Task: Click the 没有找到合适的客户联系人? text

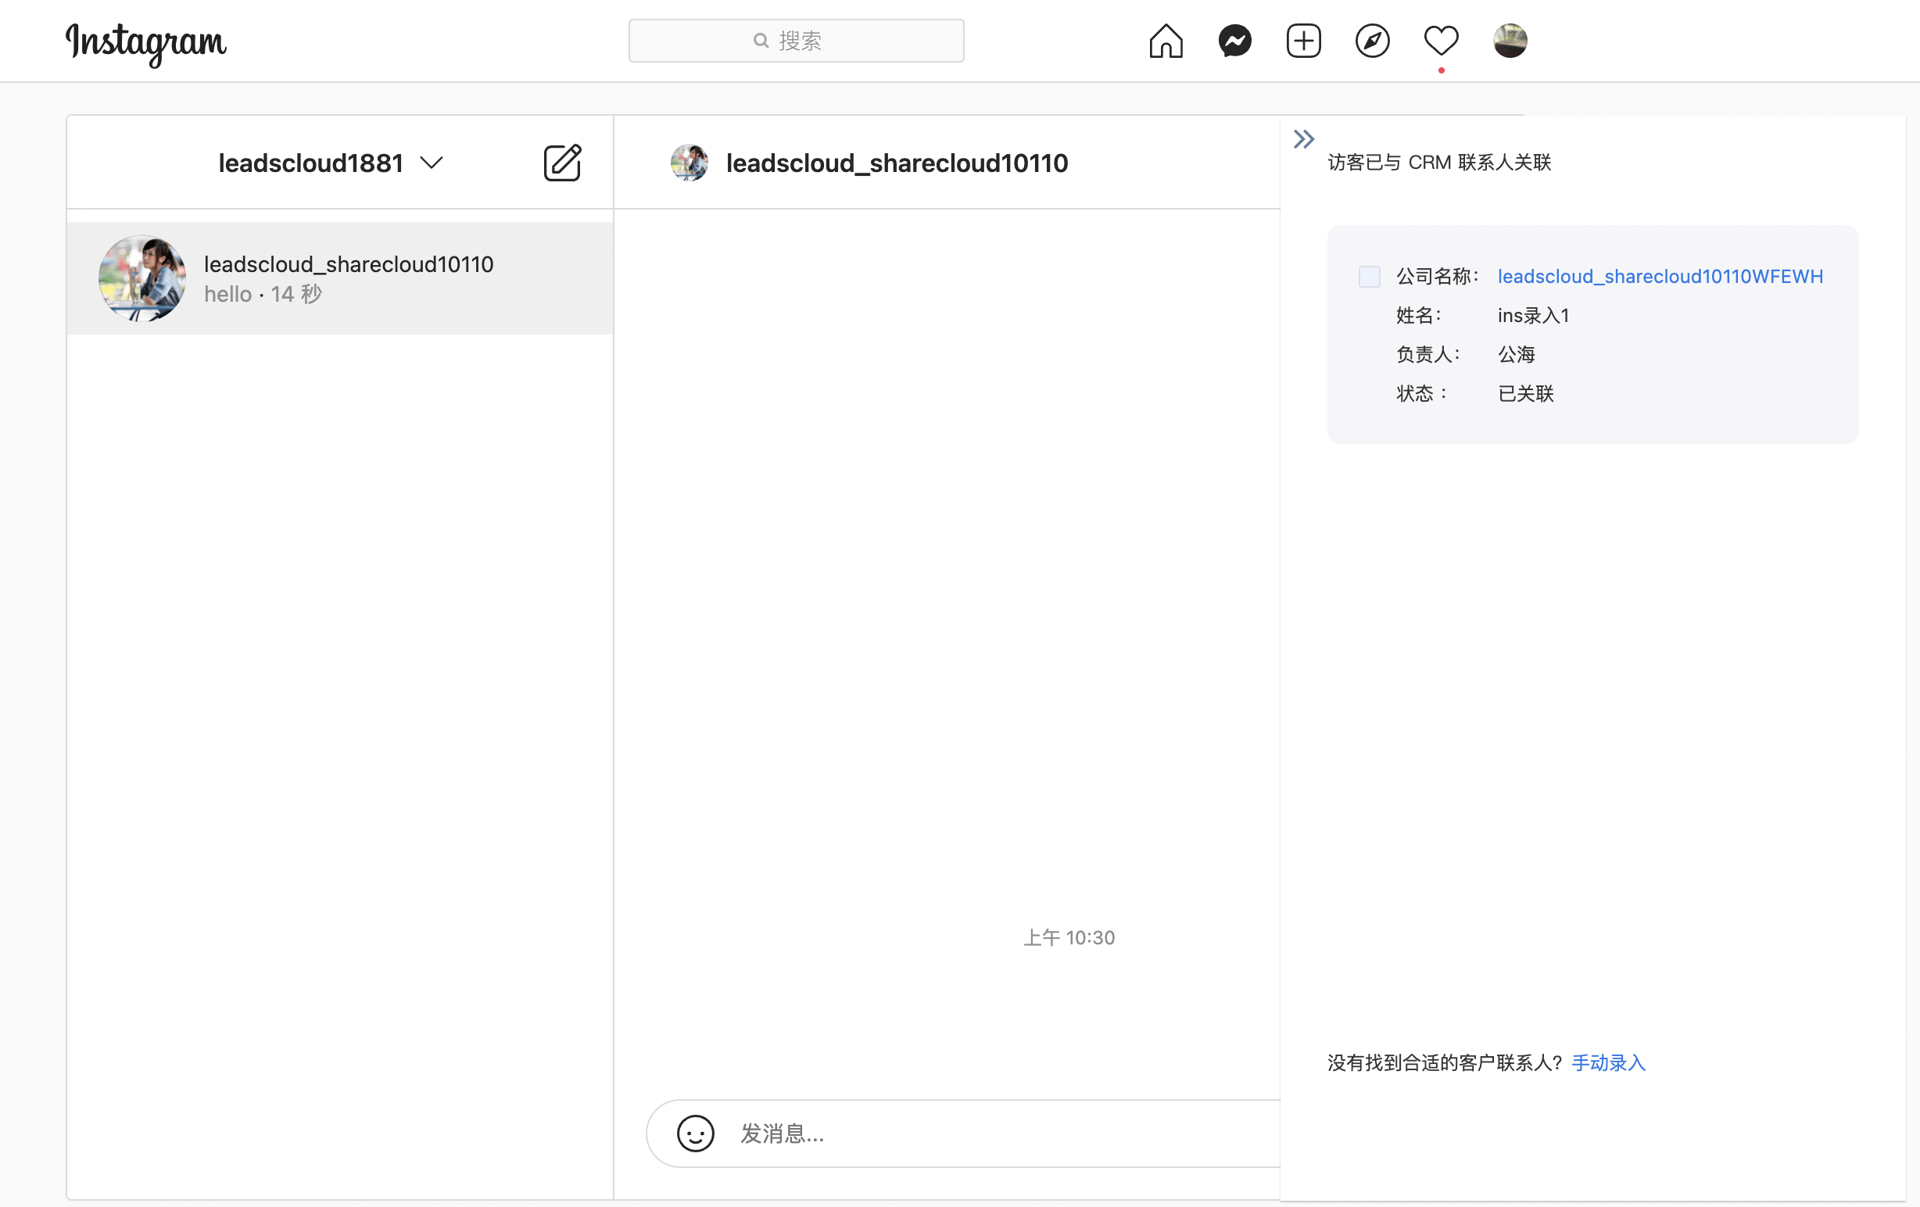Action: click(x=1444, y=1062)
